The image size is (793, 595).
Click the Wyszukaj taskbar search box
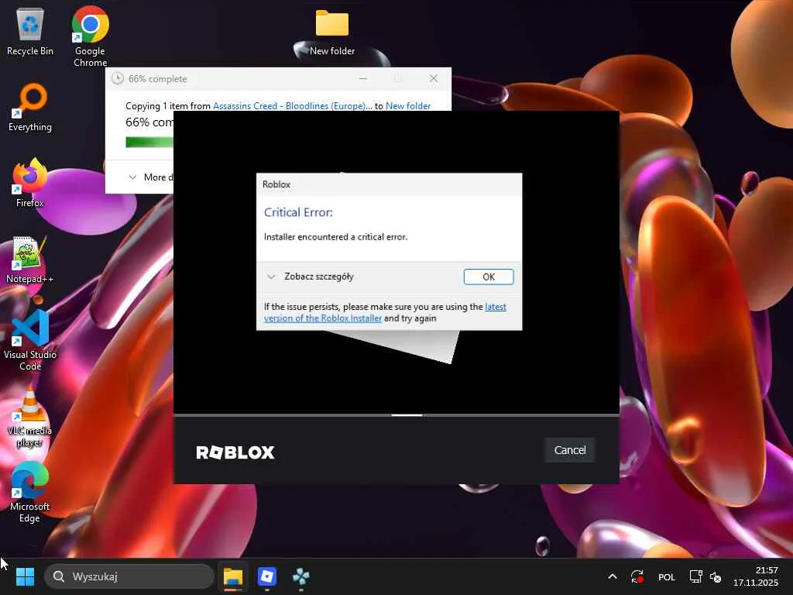(129, 576)
